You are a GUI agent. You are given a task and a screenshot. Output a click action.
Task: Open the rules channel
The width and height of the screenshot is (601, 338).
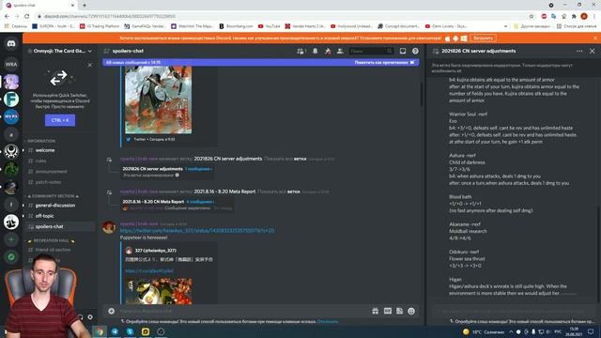pyautogui.click(x=40, y=161)
